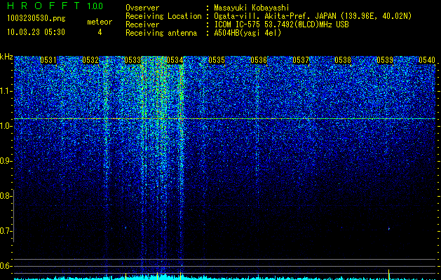441x280 pixels.
Task: Click the 1.0 frequency axis label
Action: [x=5, y=126]
